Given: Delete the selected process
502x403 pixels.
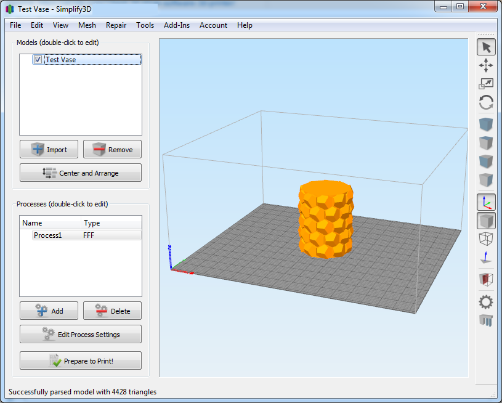Looking at the screenshot, I should pyautogui.click(x=112, y=311).
